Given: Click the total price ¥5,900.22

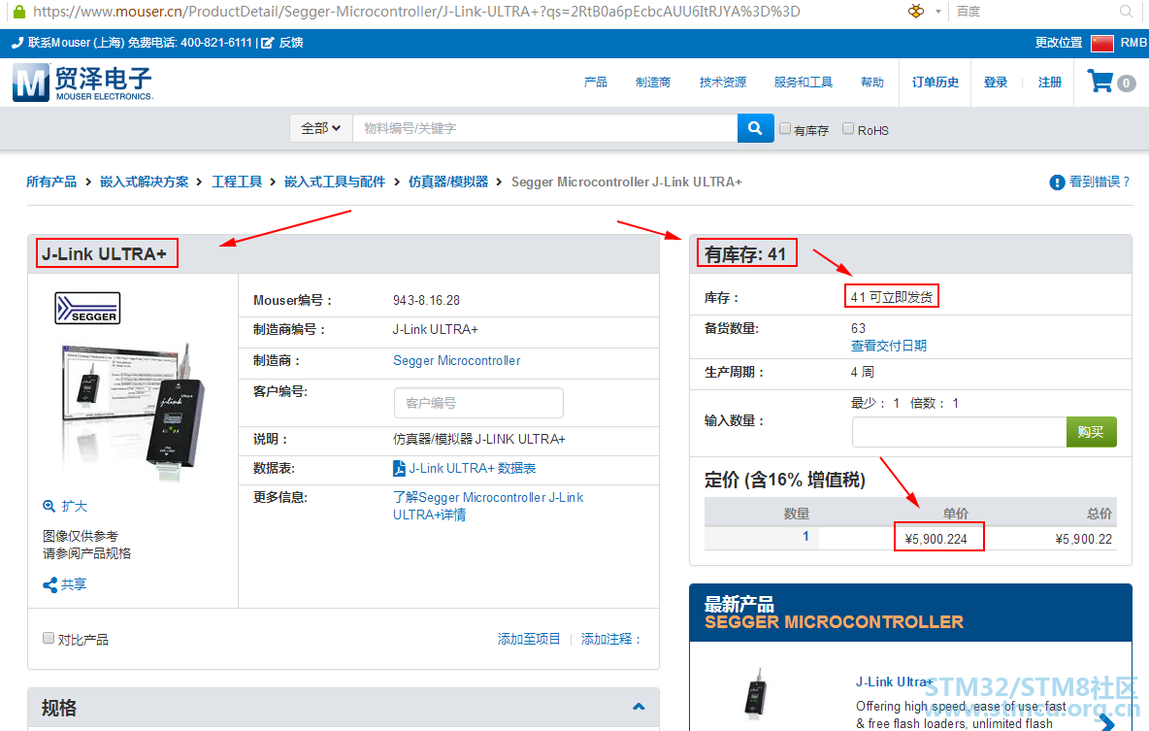Looking at the screenshot, I should (1083, 539).
